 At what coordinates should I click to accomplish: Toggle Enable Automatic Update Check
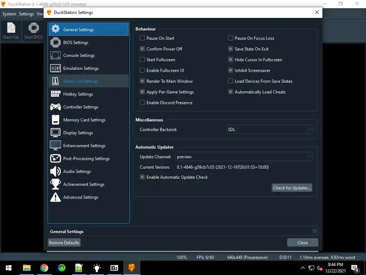pos(142,177)
